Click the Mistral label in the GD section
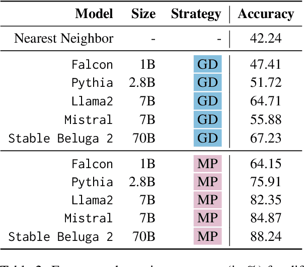The image size is (304, 267). tap(89, 119)
